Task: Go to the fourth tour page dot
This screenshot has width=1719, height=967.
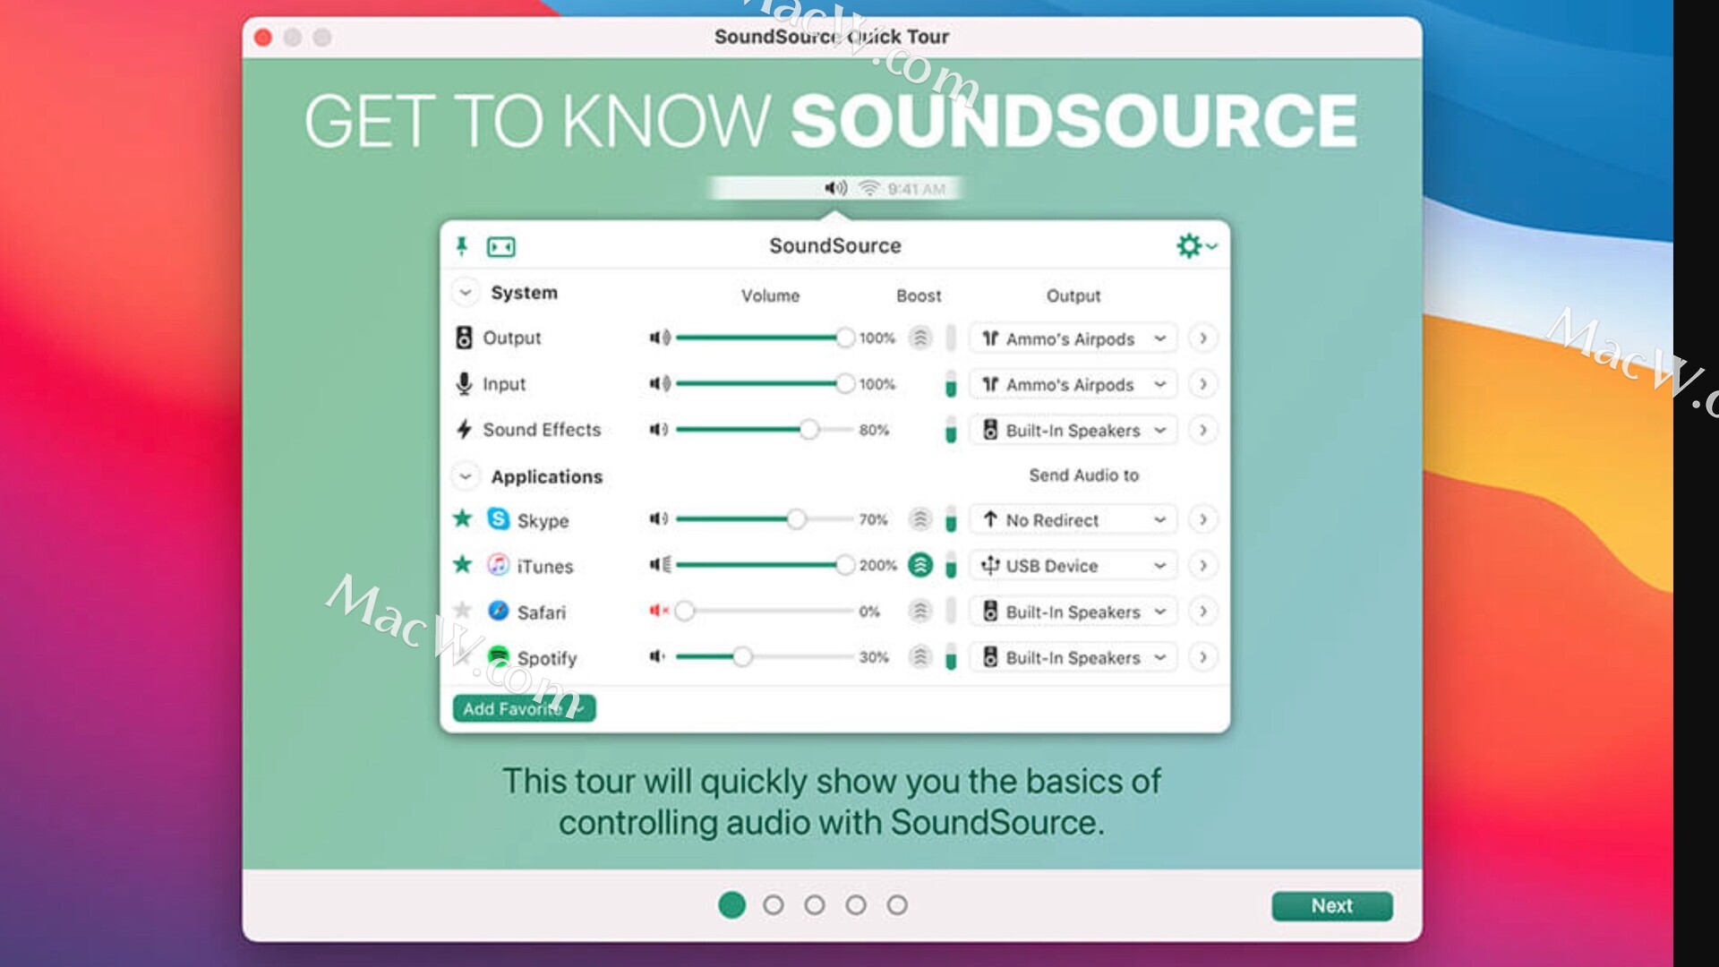Action: 856,905
